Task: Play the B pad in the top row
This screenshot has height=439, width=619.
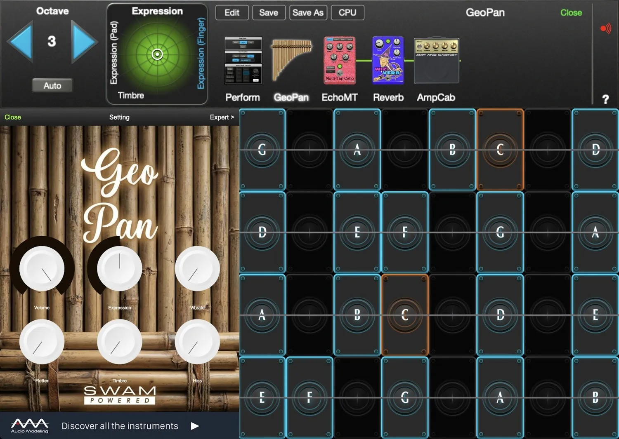Action: pos(453,149)
